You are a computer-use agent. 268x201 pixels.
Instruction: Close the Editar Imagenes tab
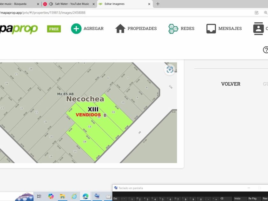149,4
